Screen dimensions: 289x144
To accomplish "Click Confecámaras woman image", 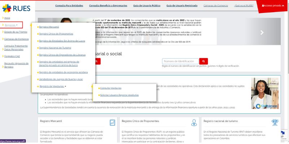I will click(265, 93).
